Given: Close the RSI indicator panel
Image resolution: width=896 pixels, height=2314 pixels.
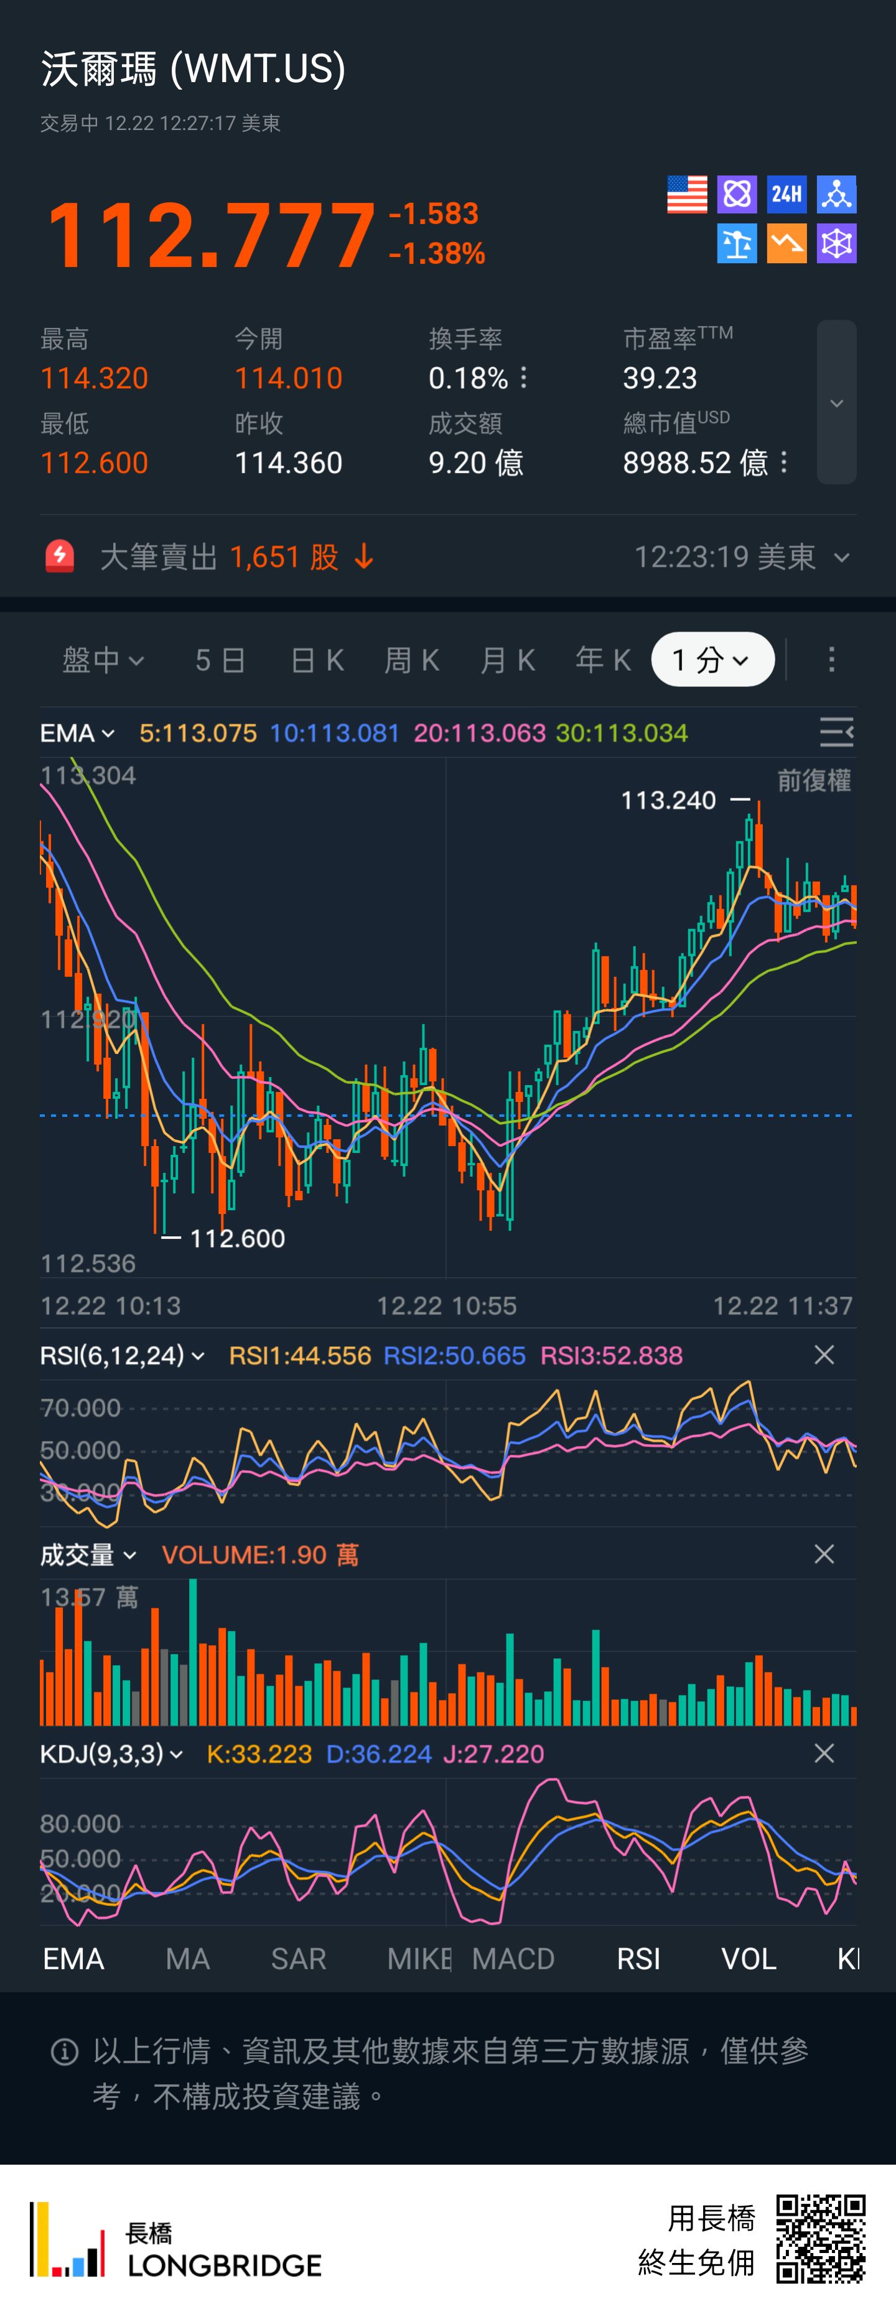Looking at the screenshot, I should click(824, 1355).
